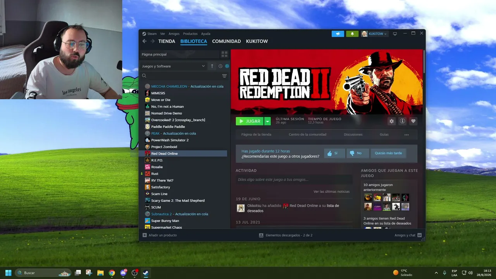Click thumbs down No recommendation

coord(358,153)
